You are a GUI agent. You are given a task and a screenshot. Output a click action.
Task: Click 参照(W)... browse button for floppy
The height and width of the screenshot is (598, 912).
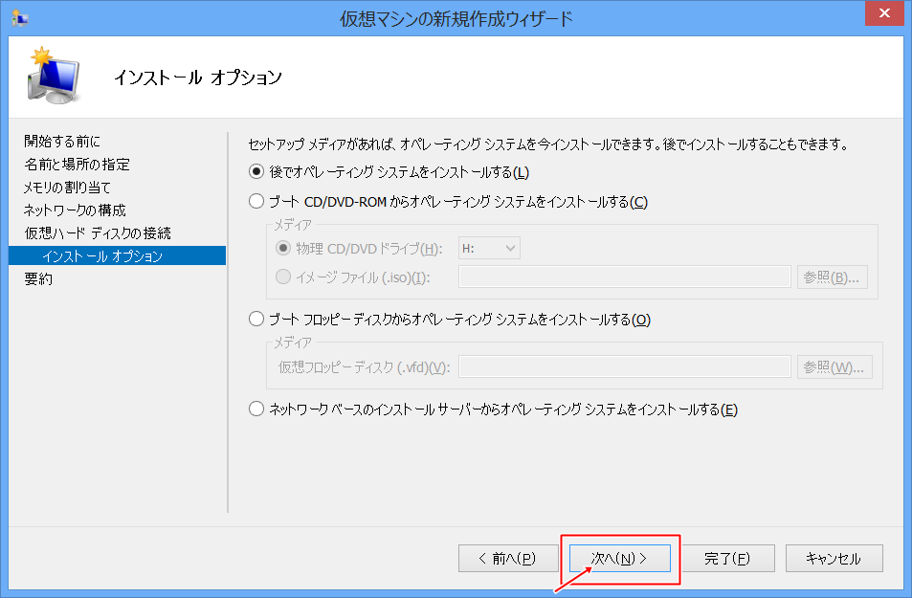point(834,367)
